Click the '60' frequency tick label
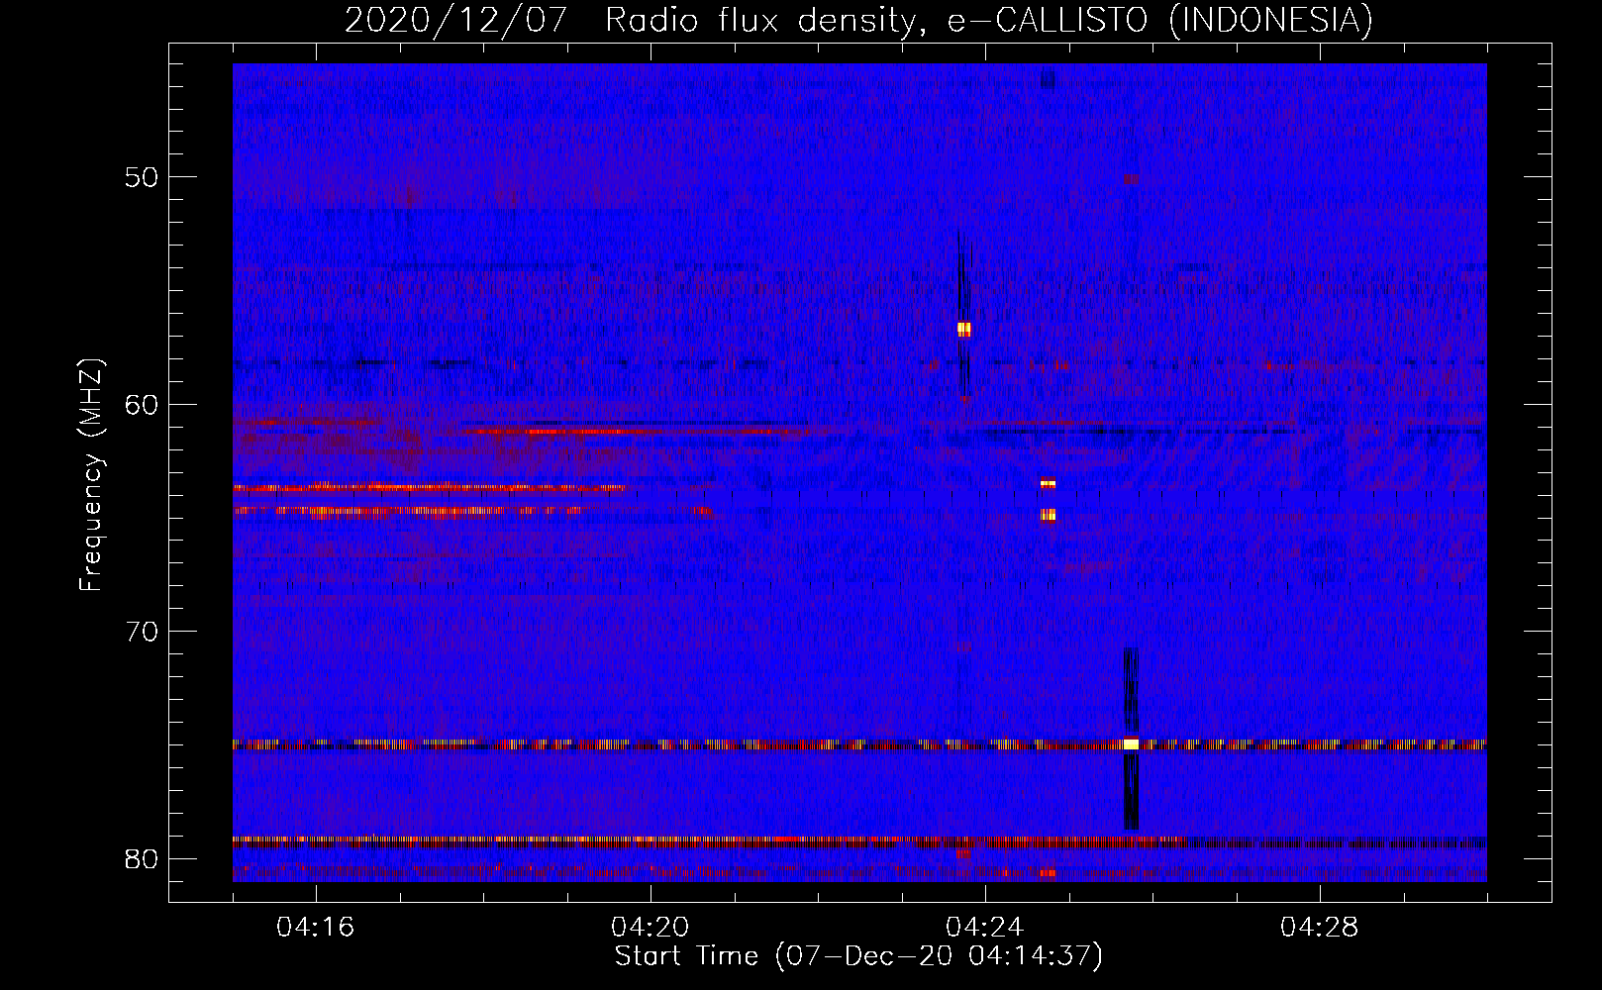Image resolution: width=1602 pixels, height=990 pixels. click(x=142, y=404)
